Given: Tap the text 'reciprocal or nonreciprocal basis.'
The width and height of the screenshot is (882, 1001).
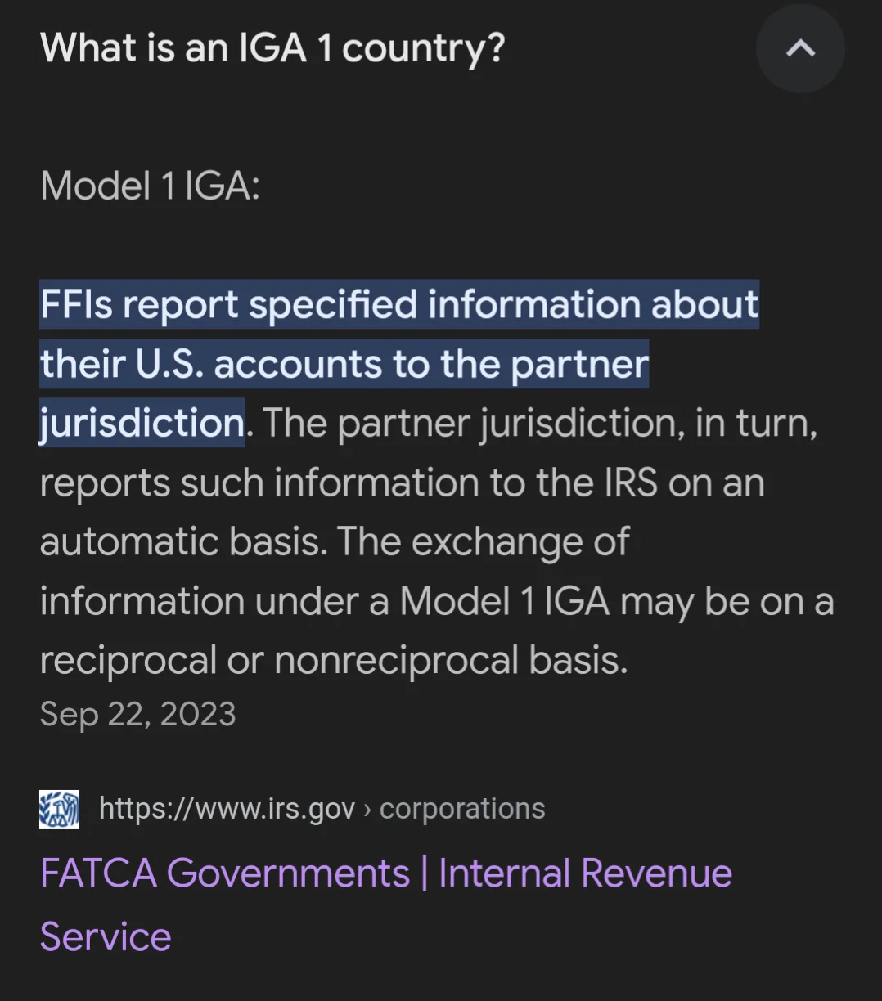Looking at the screenshot, I should click(x=334, y=660).
